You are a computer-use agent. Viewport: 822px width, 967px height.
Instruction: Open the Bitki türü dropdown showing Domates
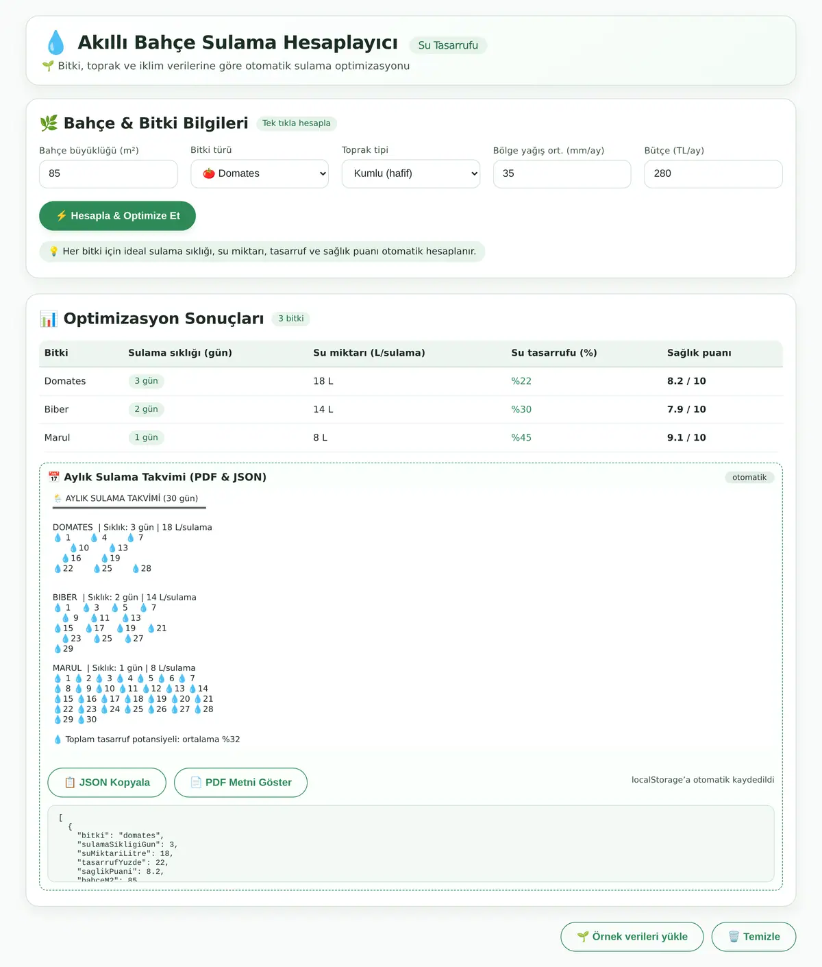tap(260, 174)
